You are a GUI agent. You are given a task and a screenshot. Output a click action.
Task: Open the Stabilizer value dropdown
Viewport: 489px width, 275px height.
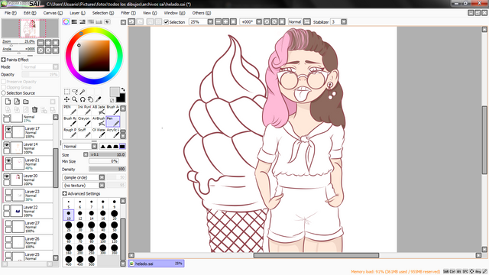[x=344, y=22]
